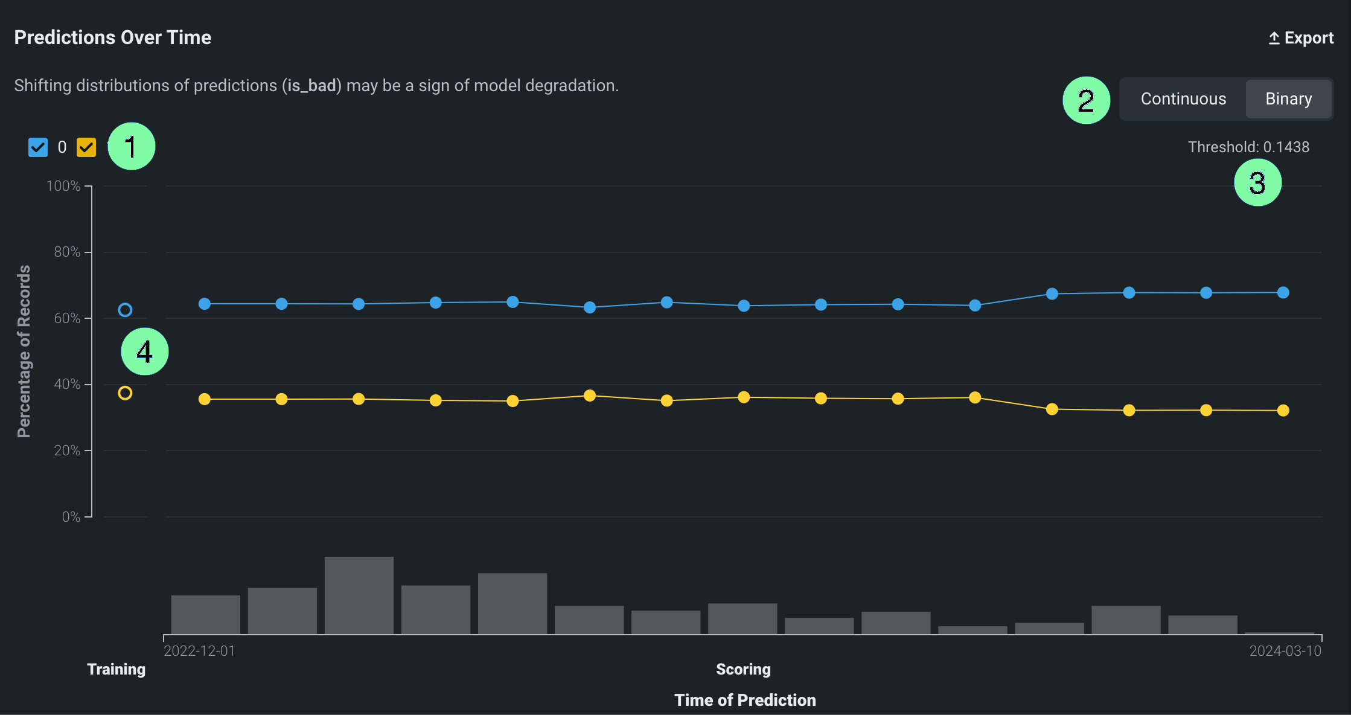Click the 2022-12-01 start date label

click(x=199, y=651)
